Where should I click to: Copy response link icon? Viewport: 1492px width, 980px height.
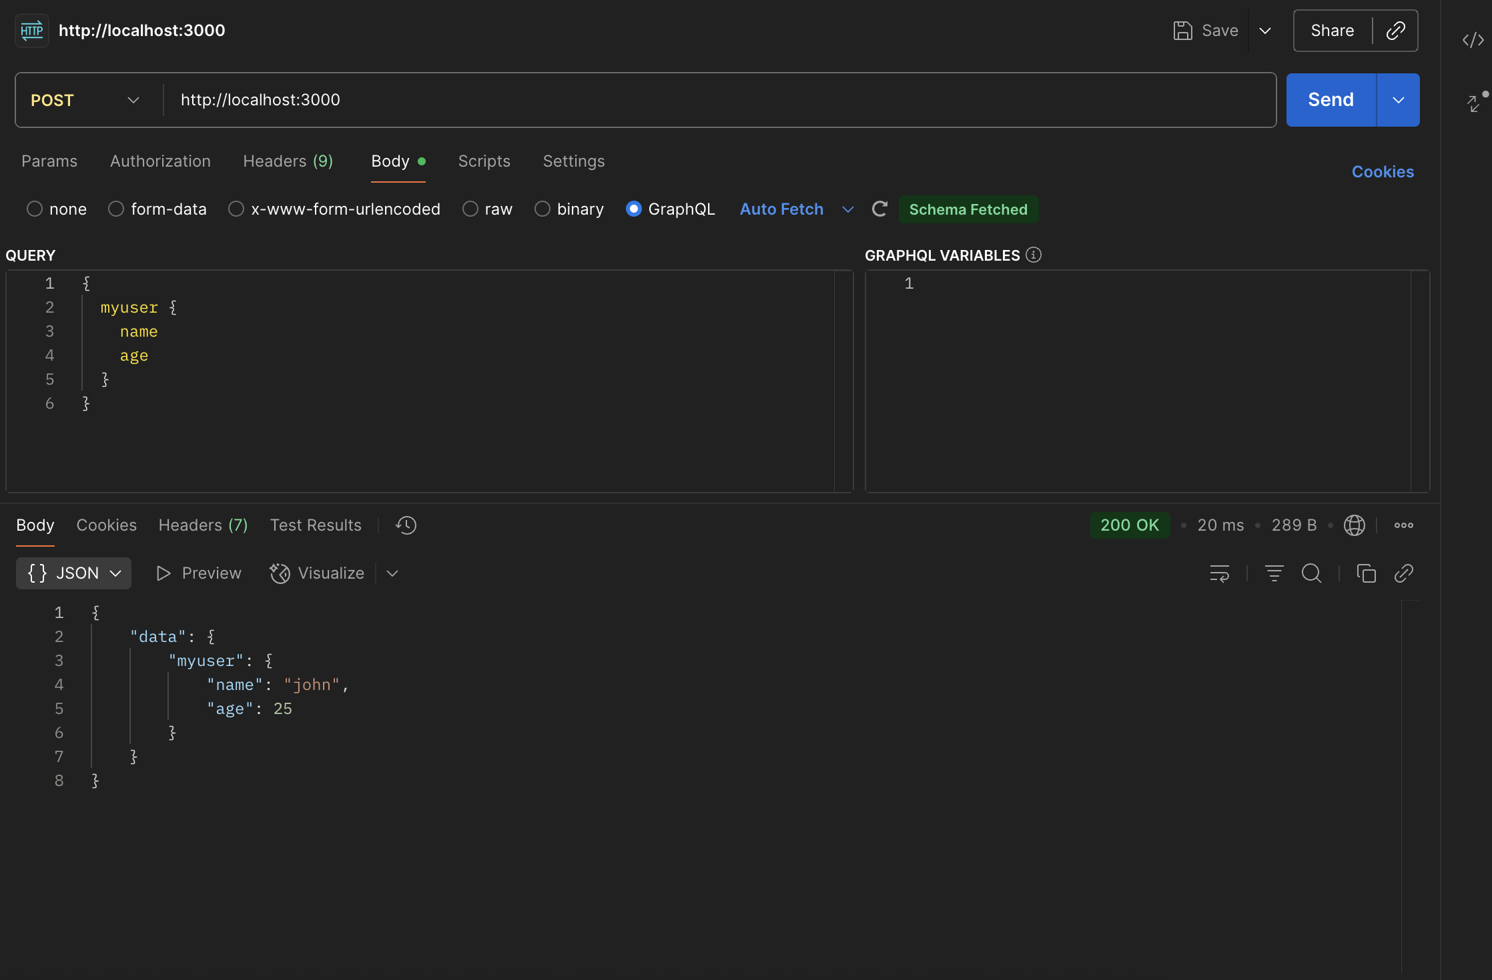pyautogui.click(x=1404, y=573)
